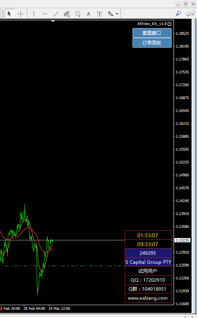This screenshot has width=197, height=318.
Task: Activate the crosshair tool
Action: tap(20, 14)
